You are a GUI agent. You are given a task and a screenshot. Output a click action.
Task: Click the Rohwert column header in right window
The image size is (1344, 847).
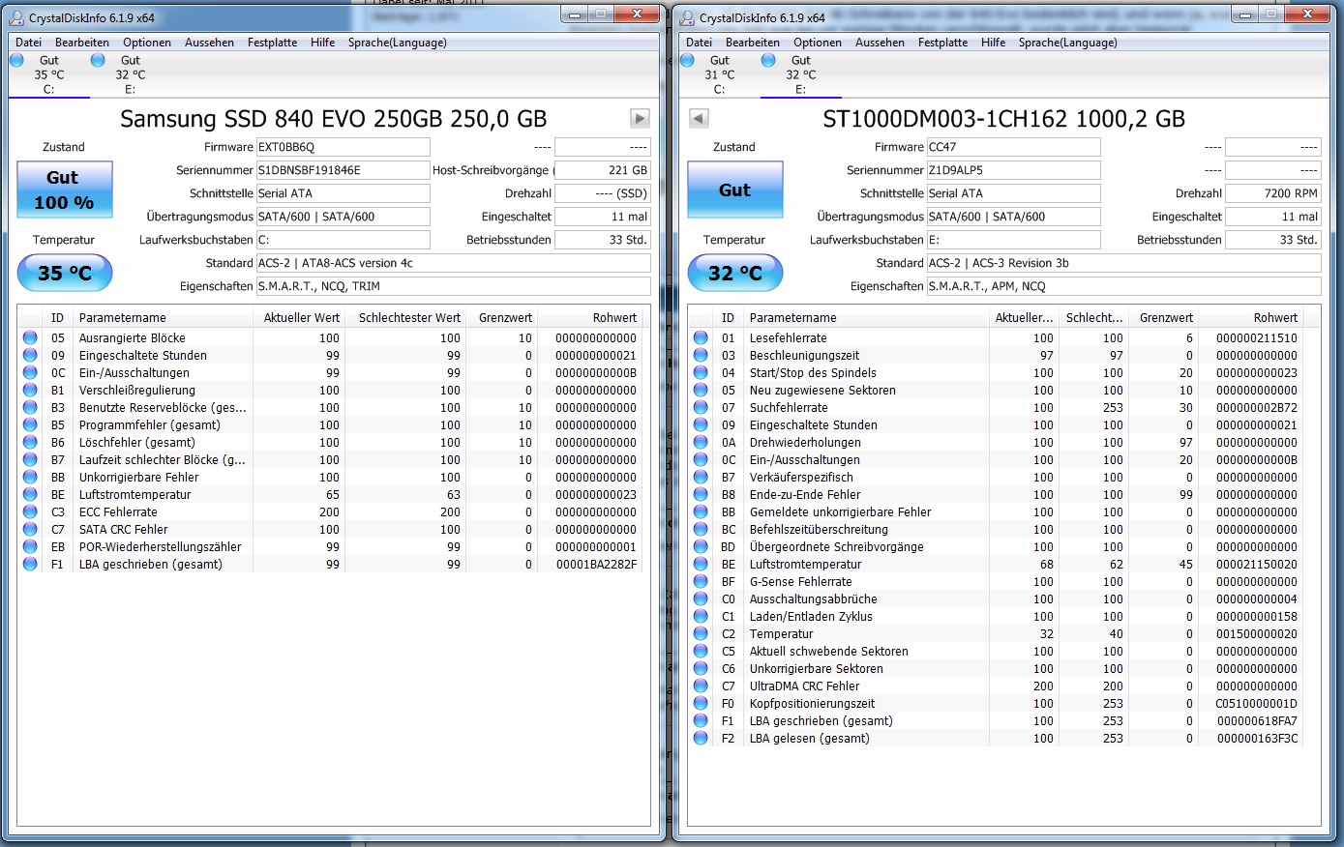click(1250, 317)
